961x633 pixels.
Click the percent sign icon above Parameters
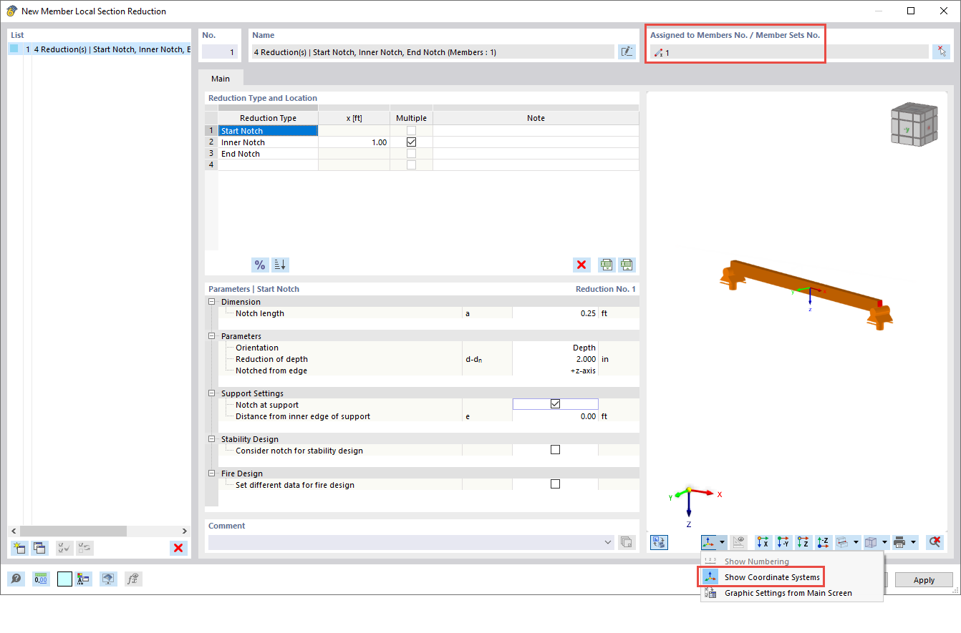click(260, 265)
